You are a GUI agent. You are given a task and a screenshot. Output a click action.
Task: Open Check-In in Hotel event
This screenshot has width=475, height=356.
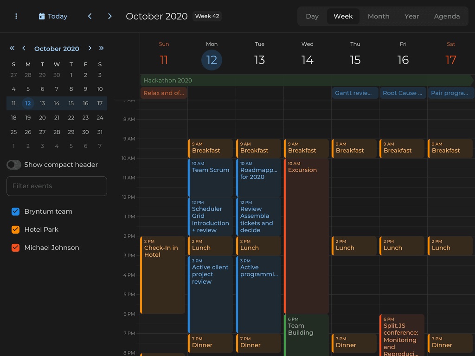[x=163, y=275]
